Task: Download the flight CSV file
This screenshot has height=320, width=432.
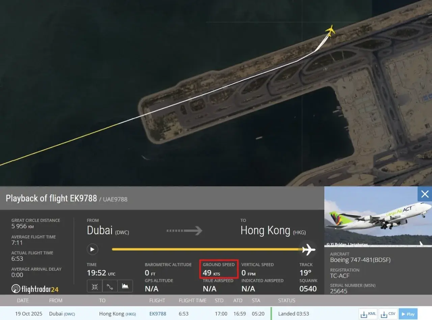Action: click(388, 314)
